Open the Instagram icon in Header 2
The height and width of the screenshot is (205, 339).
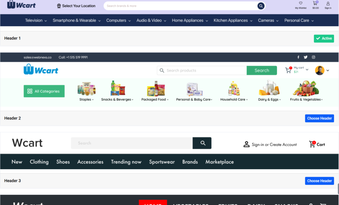(314, 57)
